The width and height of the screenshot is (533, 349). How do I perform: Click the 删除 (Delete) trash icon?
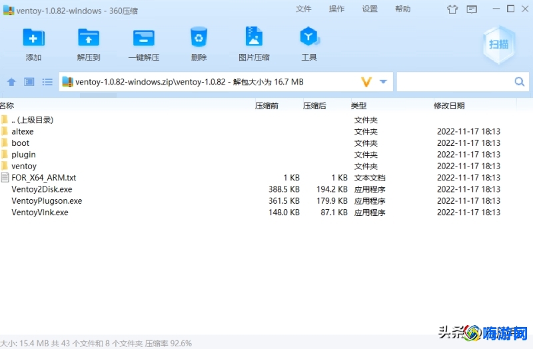[x=199, y=37]
